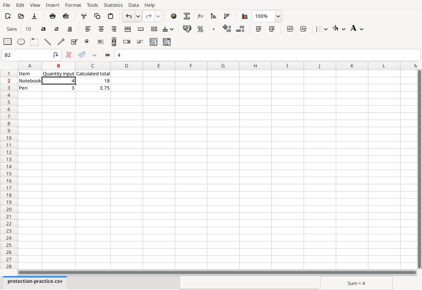Apply accounting currency format
Screen dimensions: 422x290
(x=187, y=29)
